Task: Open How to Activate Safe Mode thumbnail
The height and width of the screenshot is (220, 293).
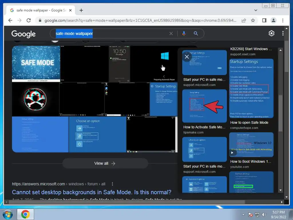Action: 204,106
